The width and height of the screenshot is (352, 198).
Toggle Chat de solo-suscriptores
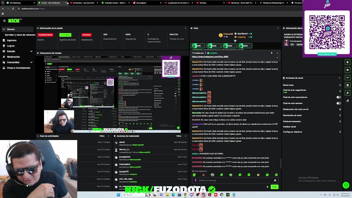coord(339,97)
